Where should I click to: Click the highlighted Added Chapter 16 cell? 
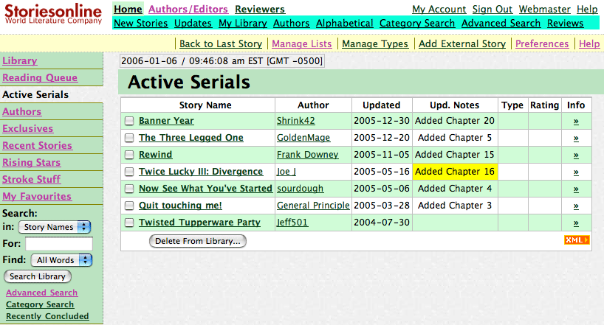tap(455, 172)
